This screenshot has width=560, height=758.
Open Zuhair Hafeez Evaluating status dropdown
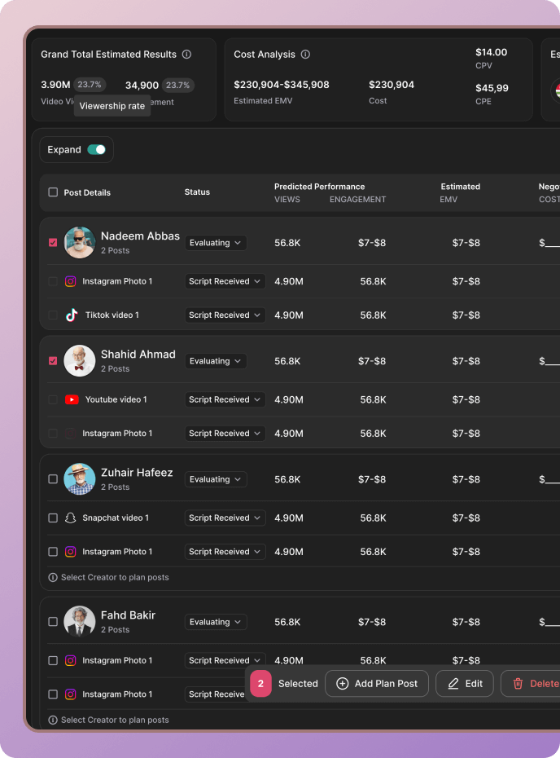click(216, 479)
